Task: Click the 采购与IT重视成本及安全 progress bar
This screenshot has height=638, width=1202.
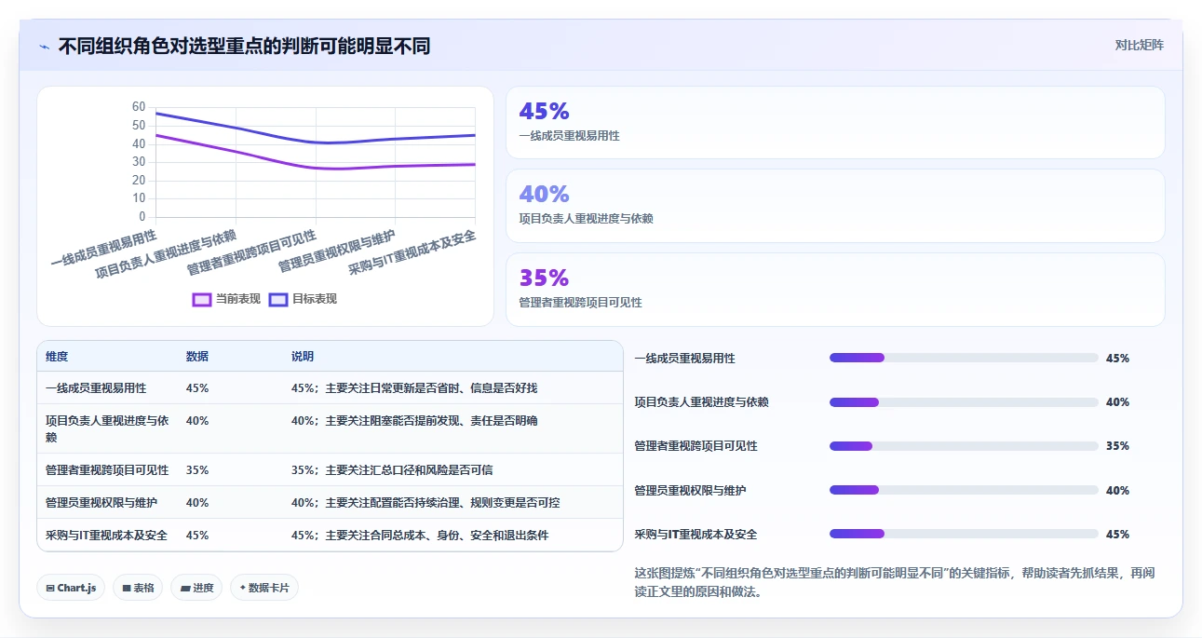Action: [x=964, y=534]
